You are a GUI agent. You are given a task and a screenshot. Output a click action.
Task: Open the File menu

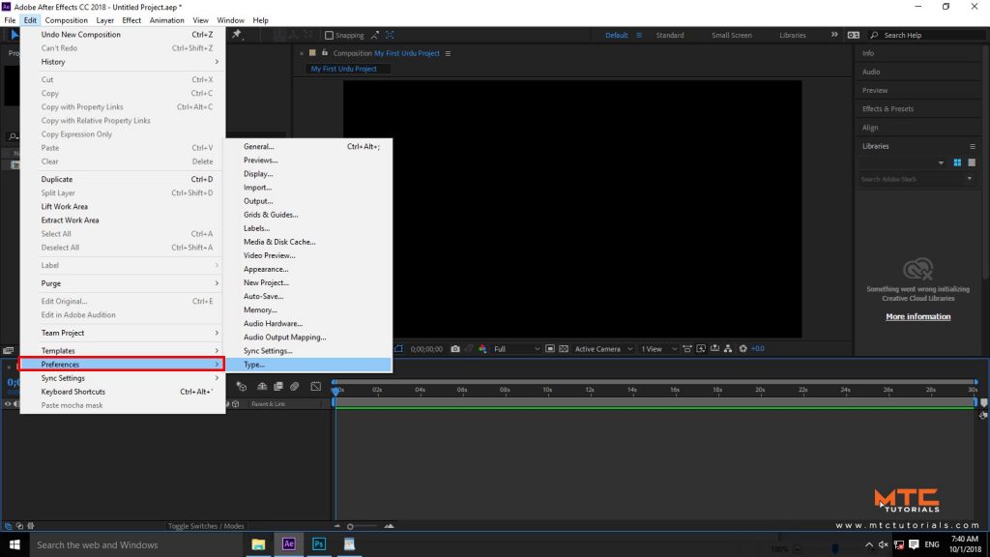click(x=10, y=20)
